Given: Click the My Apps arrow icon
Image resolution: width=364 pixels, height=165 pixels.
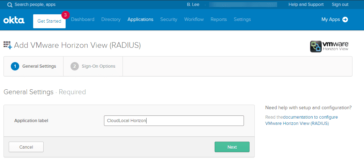Looking at the screenshot, I should pos(345,20).
